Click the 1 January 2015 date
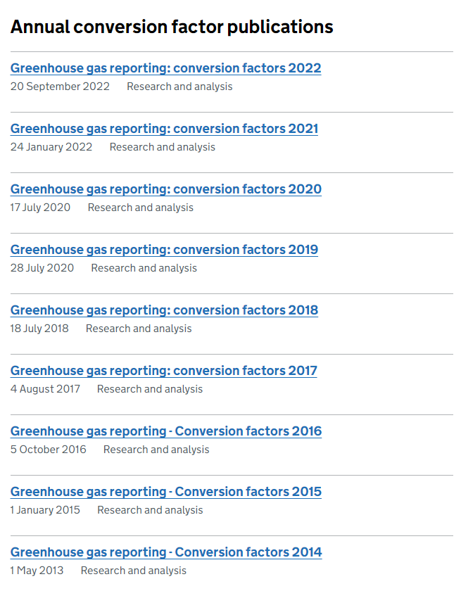The image size is (461, 591). [45, 510]
